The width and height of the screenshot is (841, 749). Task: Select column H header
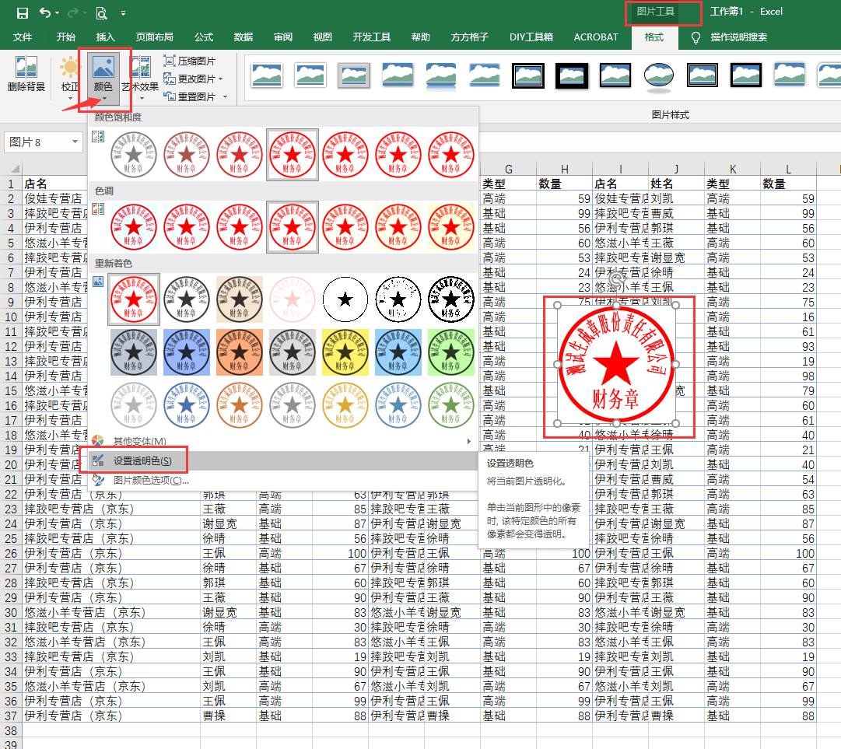564,169
